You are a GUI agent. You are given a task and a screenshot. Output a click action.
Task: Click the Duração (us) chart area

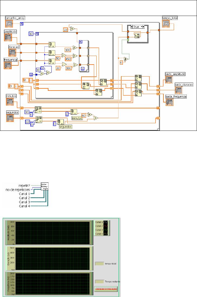click(52, 259)
